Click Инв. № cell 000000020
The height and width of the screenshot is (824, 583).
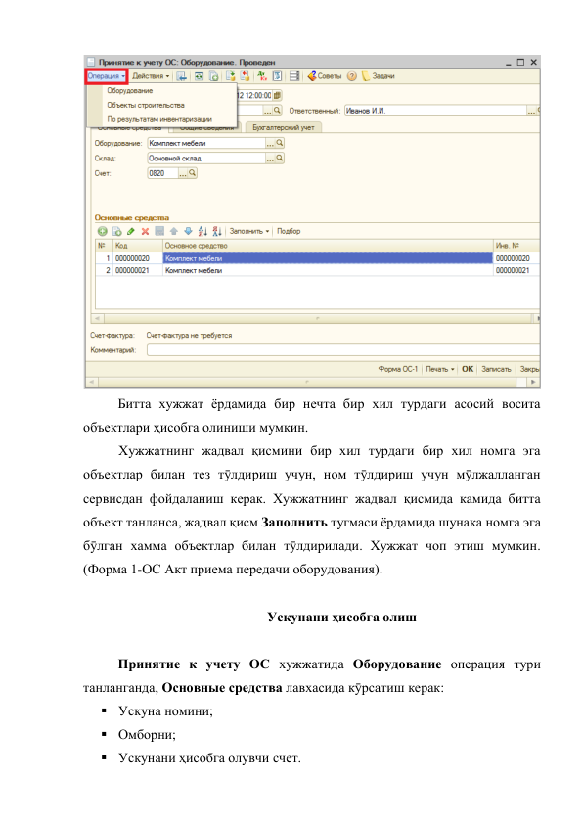click(x=516, y=258)
